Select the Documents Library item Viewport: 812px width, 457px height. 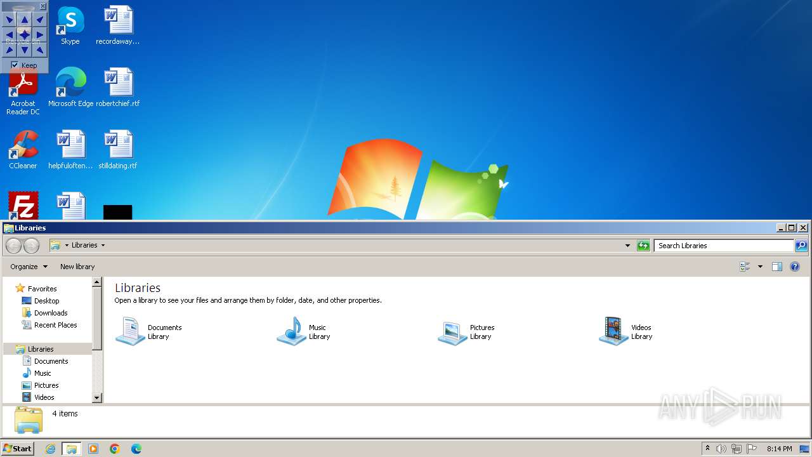click(x=149, y=331)
